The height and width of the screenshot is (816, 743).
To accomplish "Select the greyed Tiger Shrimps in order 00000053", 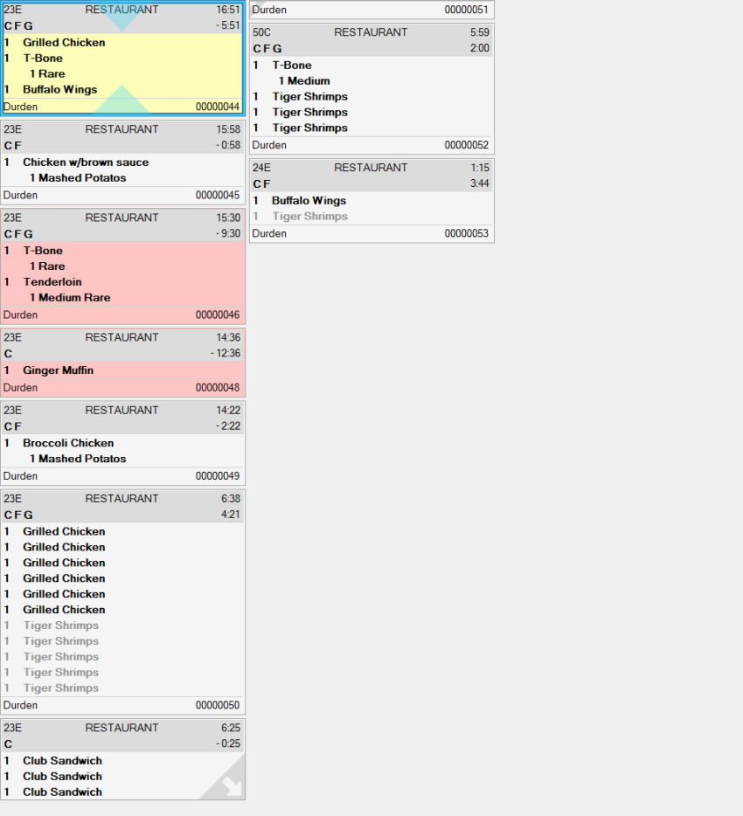I will point(371,216).
